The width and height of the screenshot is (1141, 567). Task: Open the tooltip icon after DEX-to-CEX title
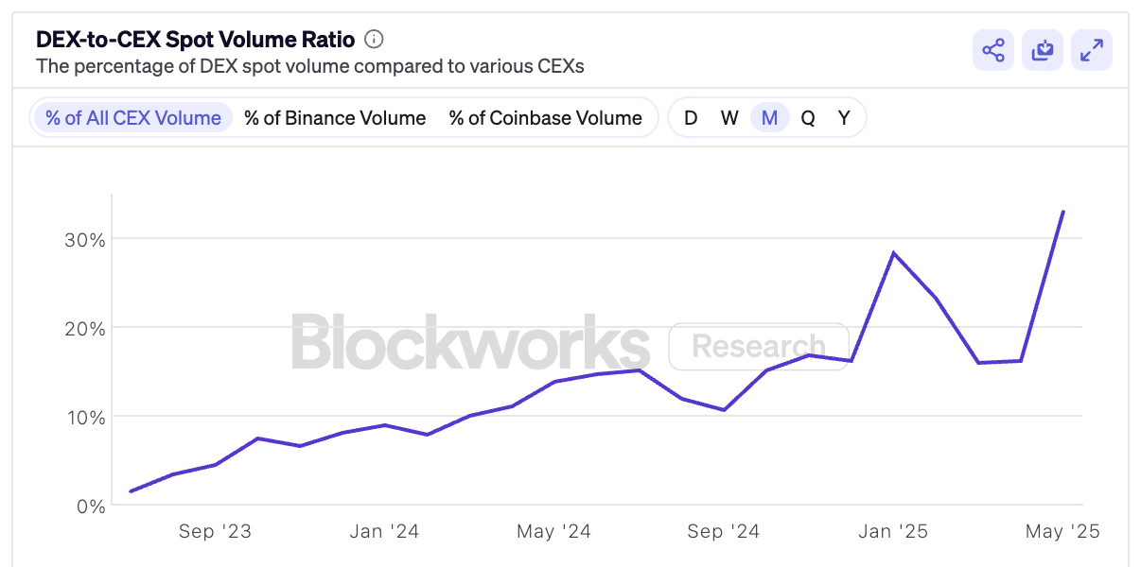[x=373, y=39]
